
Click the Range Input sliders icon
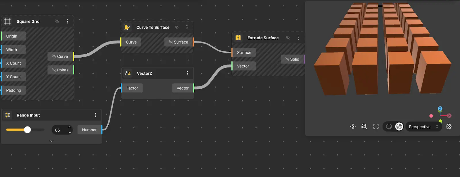[x=7, y=115]
